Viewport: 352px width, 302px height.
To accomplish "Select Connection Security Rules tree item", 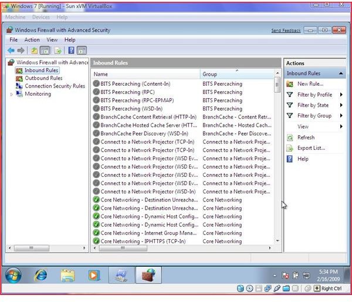I will (x=55, y=86).
